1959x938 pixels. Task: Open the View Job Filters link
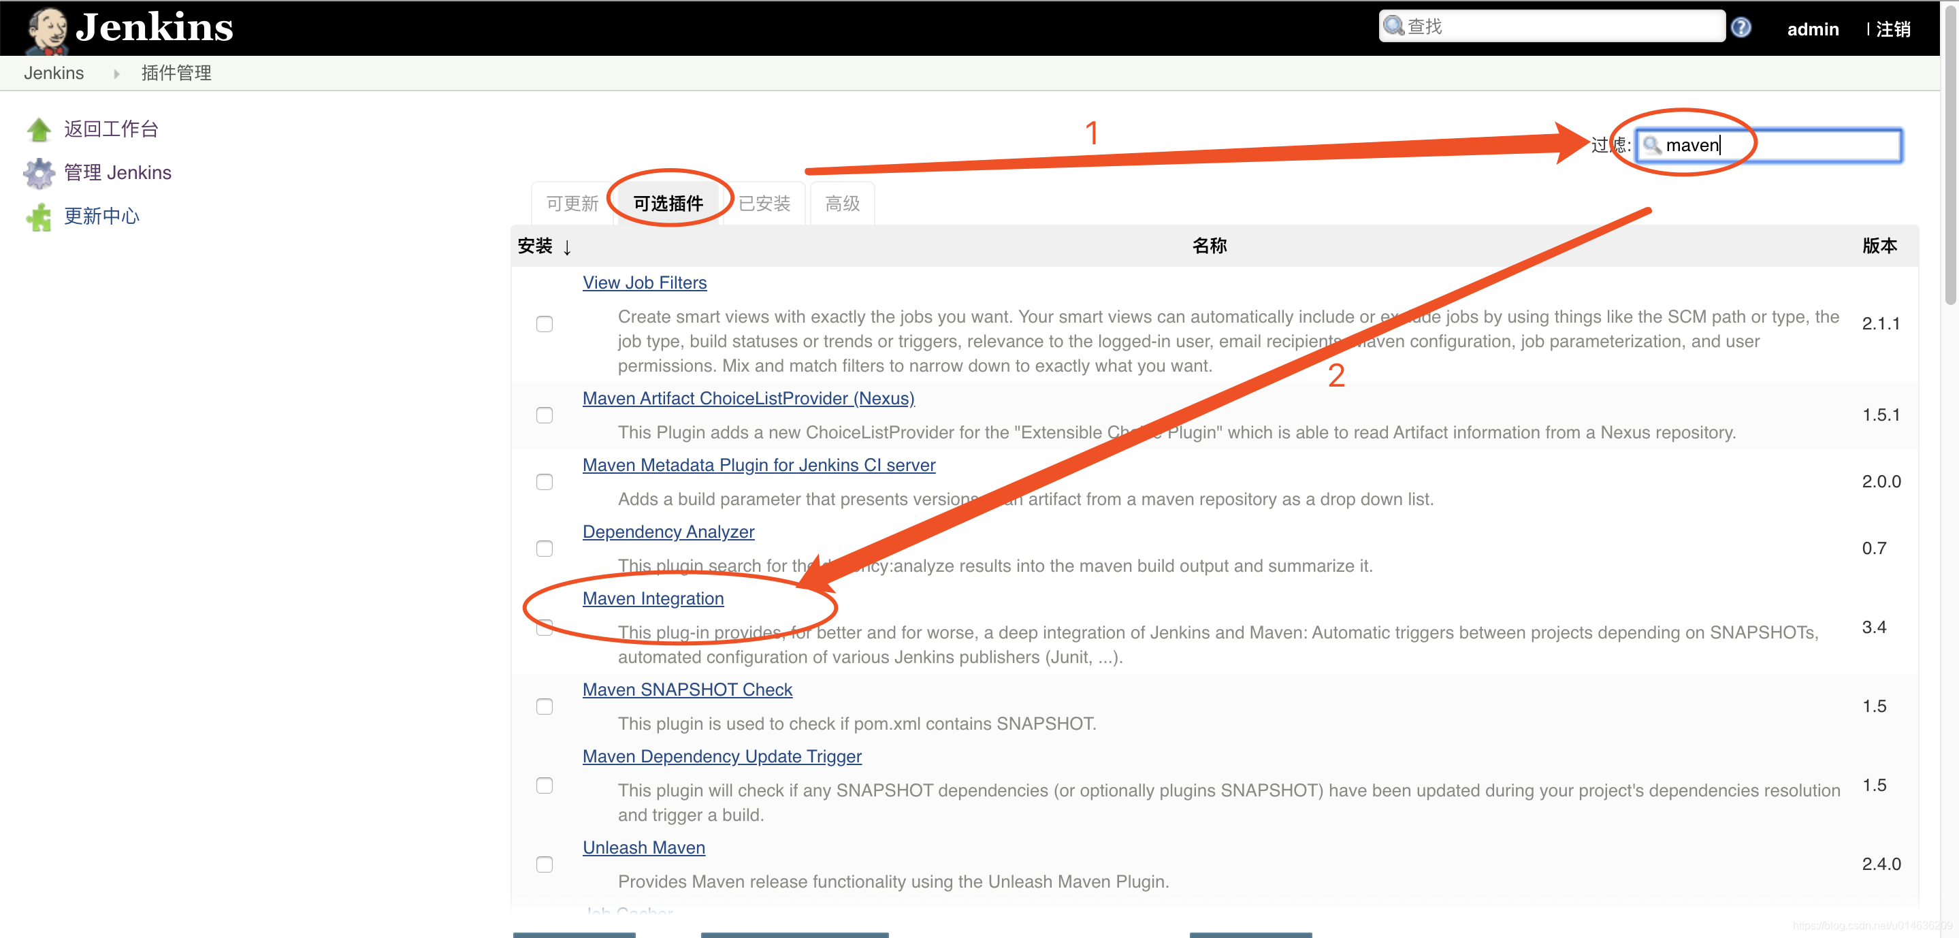645,283
